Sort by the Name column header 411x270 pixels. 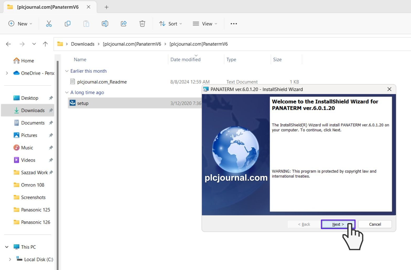pos(80,60)
